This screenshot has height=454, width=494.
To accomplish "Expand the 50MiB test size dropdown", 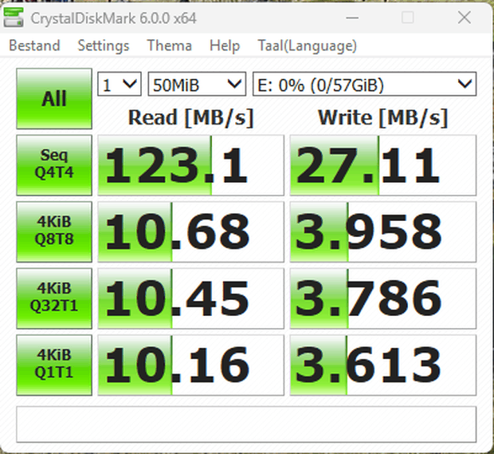I will pos(197,84).
